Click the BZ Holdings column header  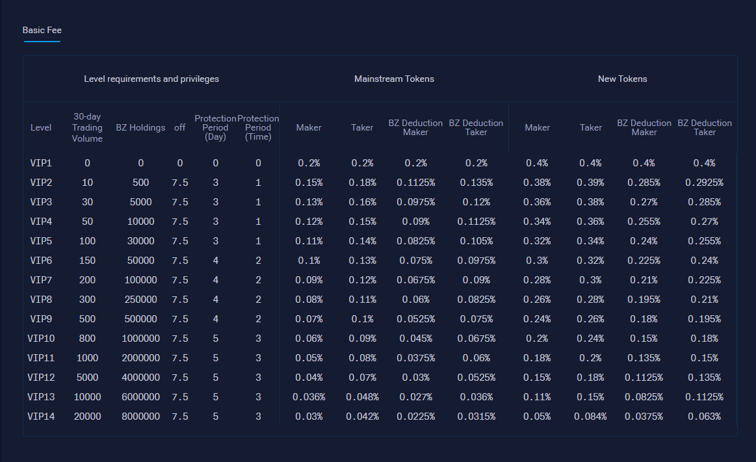[140, 127]
